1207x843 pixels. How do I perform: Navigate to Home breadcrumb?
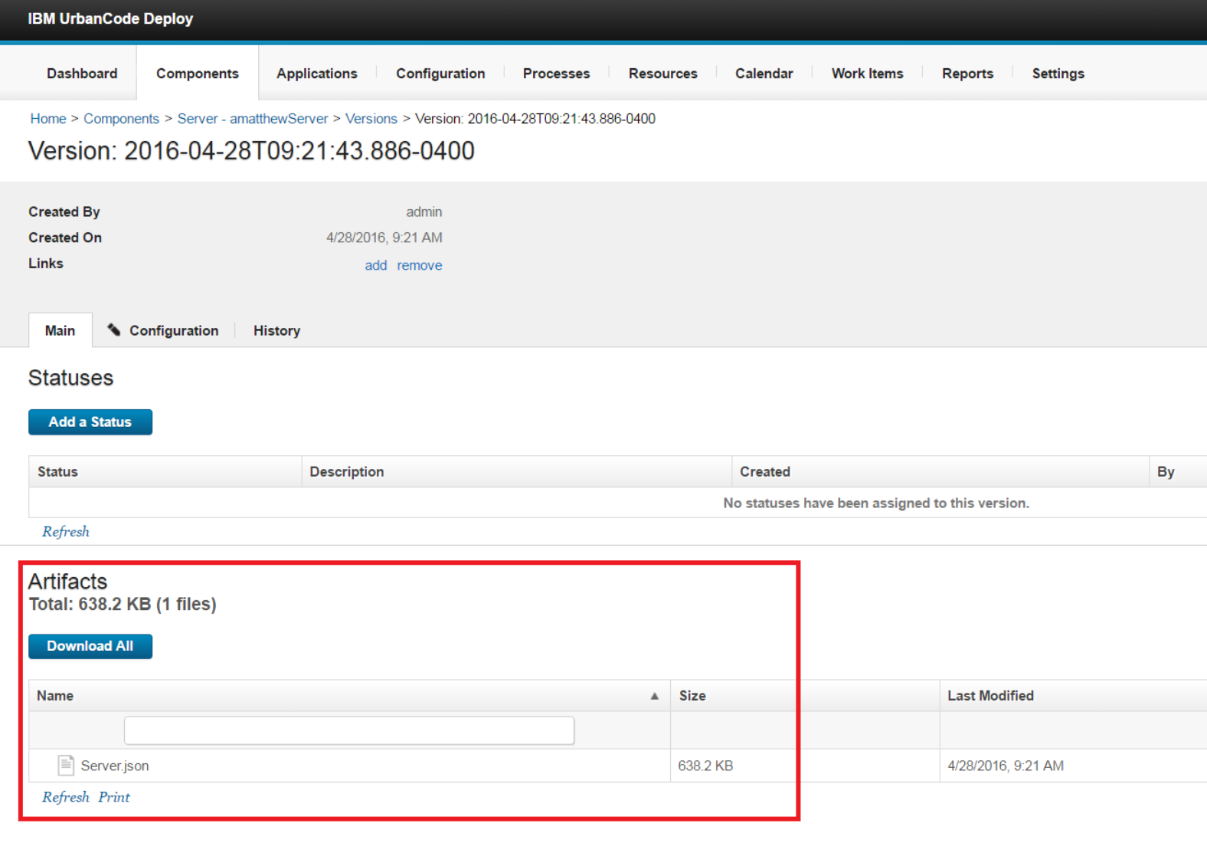(47, 119)
